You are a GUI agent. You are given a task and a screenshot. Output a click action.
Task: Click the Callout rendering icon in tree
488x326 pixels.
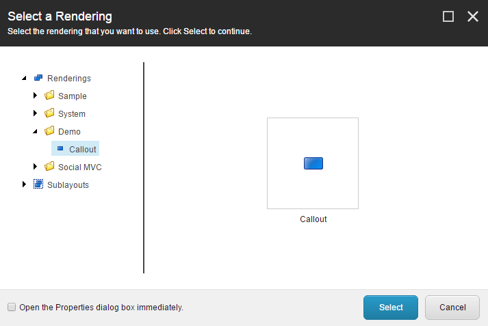pos(60,149)
